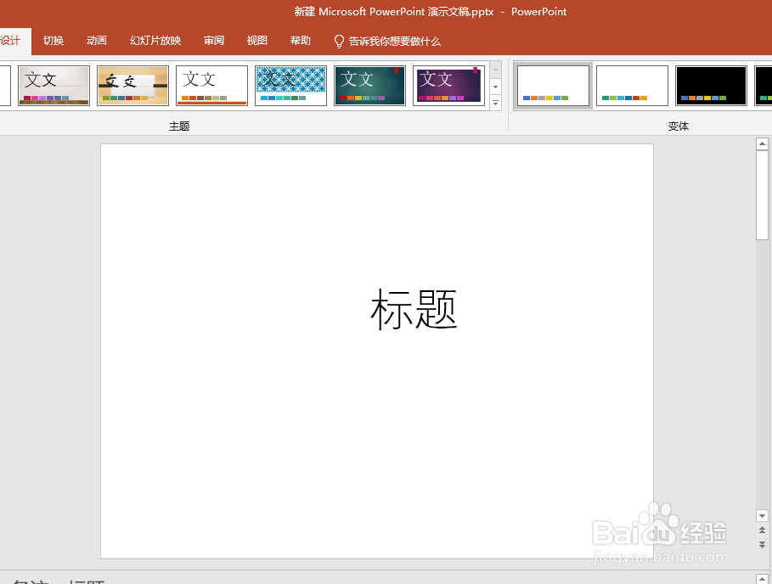Screen dimensions: 772x584
Task: Click the lightbulb Tell Me icon
Action: click(339, 41)
